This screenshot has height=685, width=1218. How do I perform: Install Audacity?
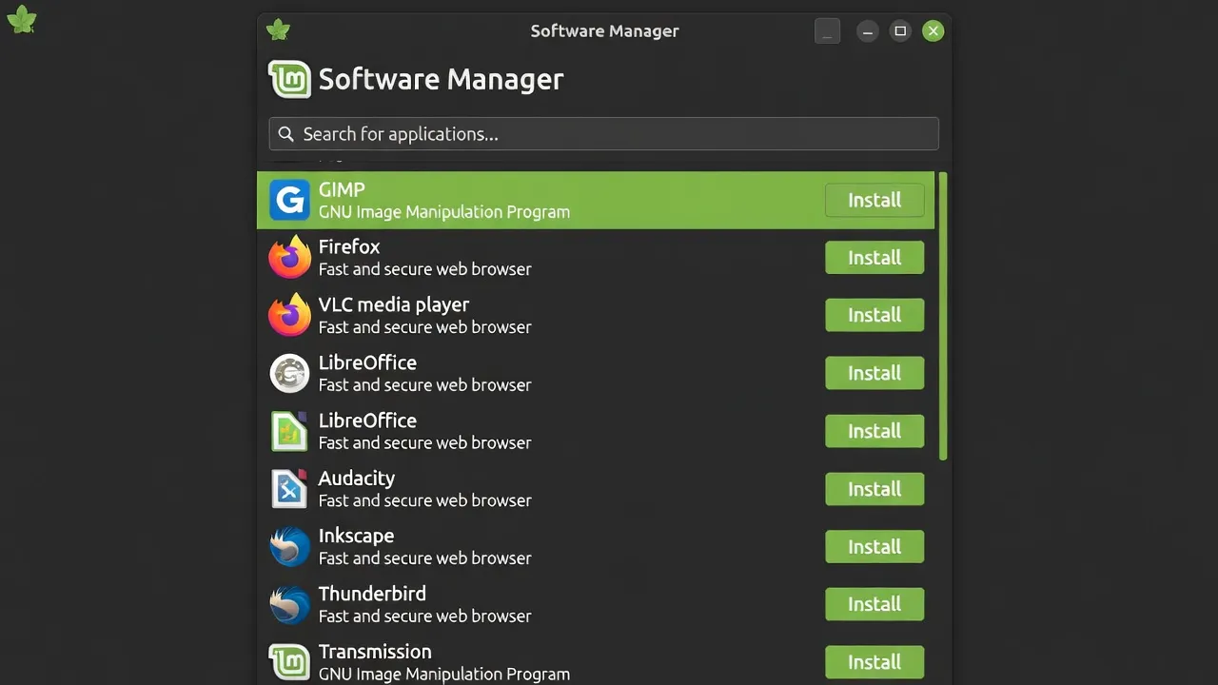pos(874,489)
